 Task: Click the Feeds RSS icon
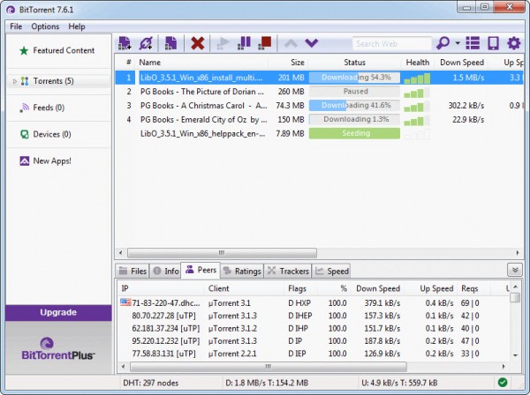pos(24,108)
